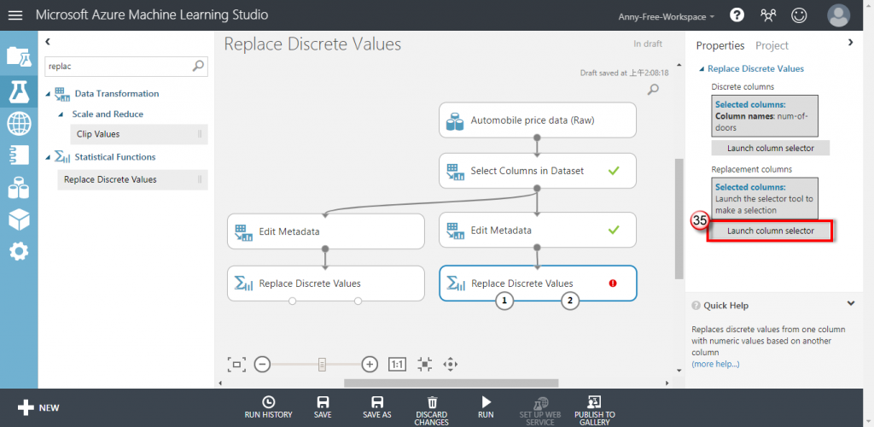Viewport: 874px width, 427px height.
Task: Collapse the Properties pane with the arrow
Action: click(851, 42)
